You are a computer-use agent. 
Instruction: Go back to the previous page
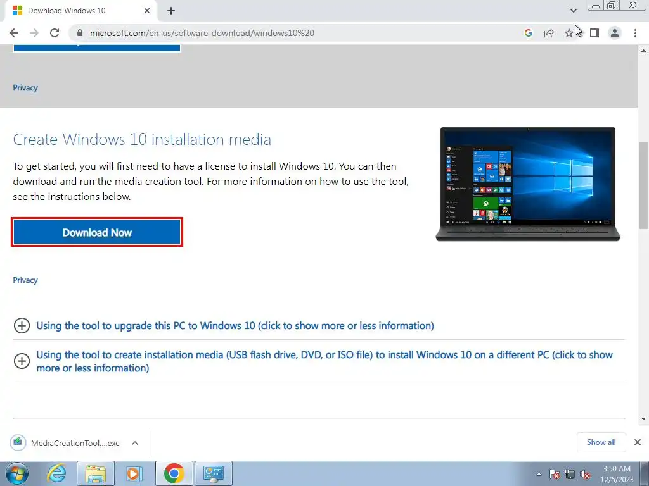coord(14,33)
